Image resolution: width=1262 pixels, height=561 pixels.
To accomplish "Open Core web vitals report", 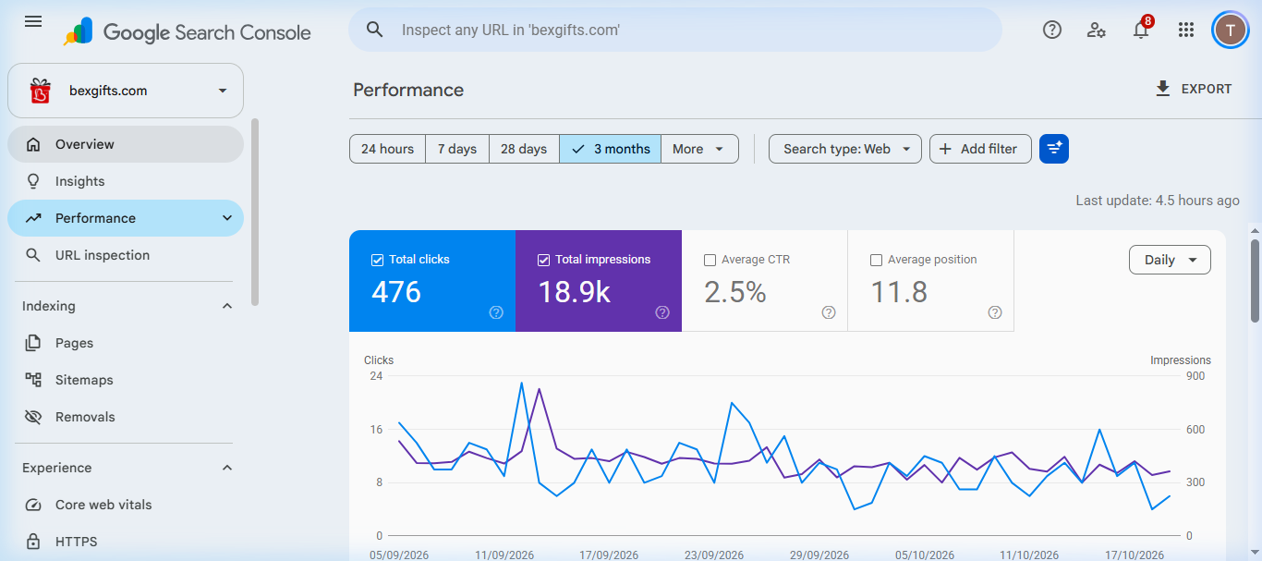I will 126,505.
